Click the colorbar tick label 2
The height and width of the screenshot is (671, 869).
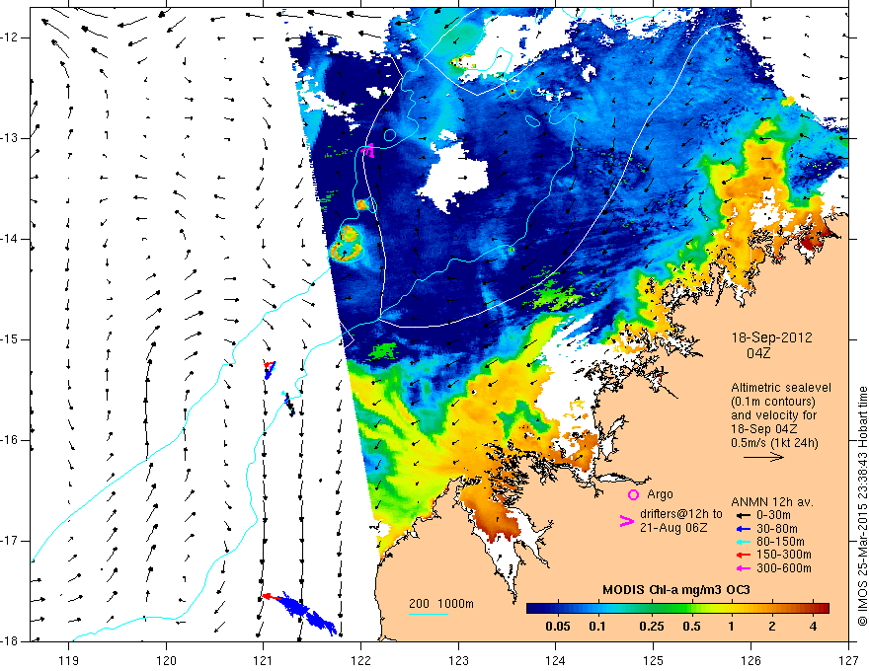[x=772, y=627]
